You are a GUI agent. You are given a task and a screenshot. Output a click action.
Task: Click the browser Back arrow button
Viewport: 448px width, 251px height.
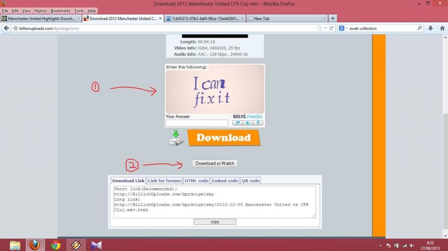(7, 28)
